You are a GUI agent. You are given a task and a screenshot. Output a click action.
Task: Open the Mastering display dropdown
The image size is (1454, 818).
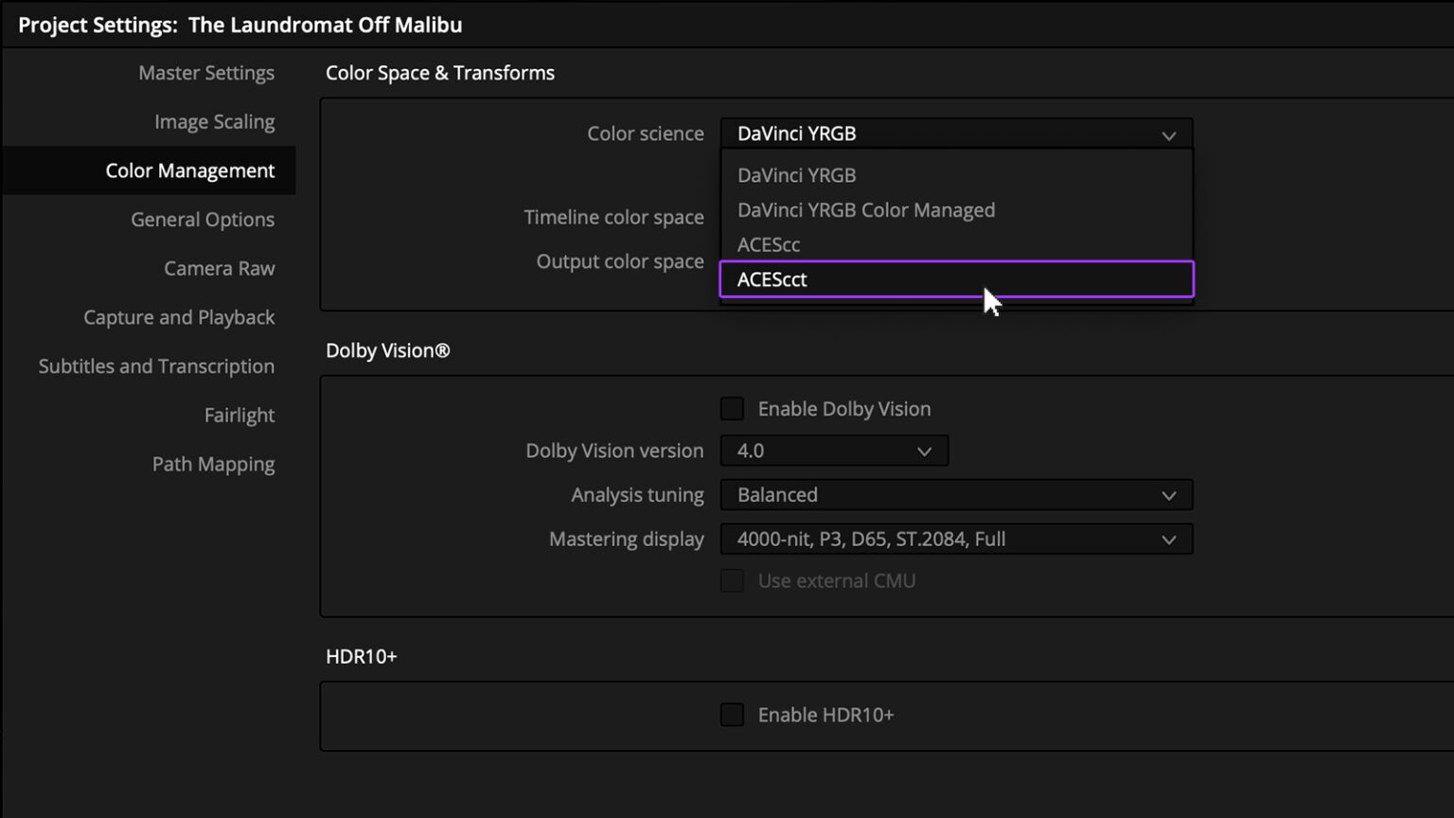coord(956,539)
